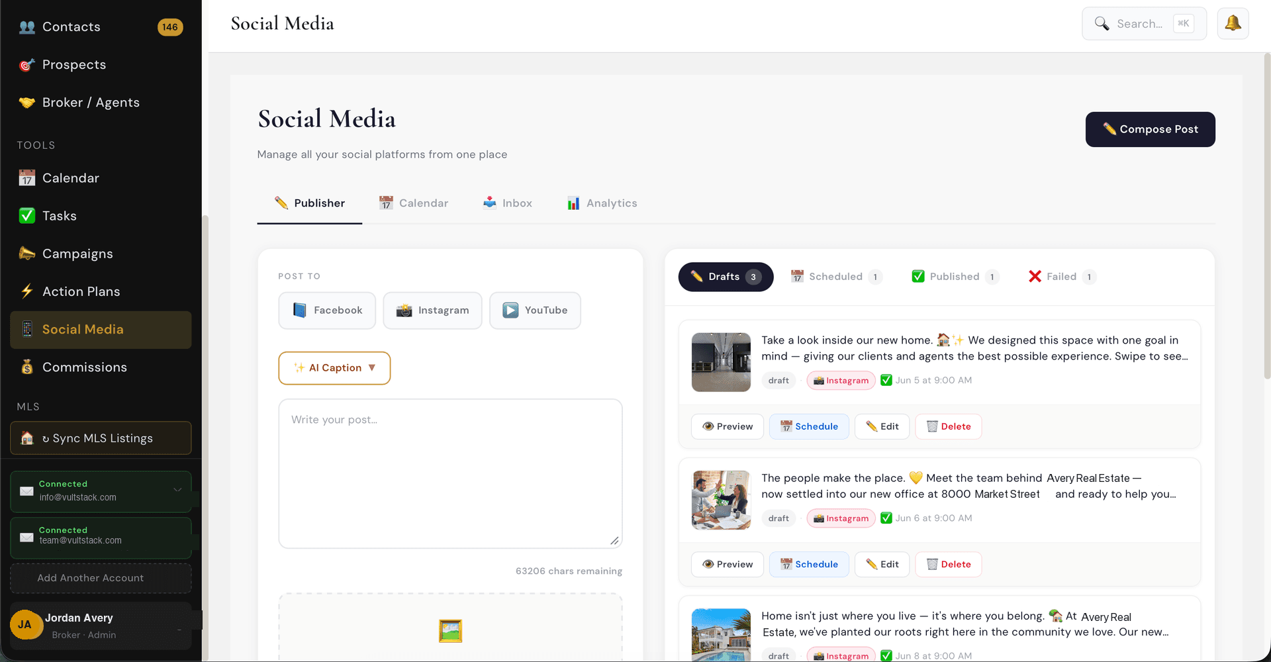Open Contacts in the sidebar
Screen dimensions: 1271x662
[x=101, y=27]
